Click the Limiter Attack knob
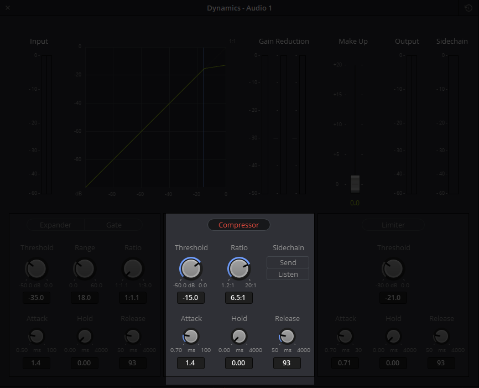Screen dimensions: 479x388 pyautogui.click(x=345, y=337)
